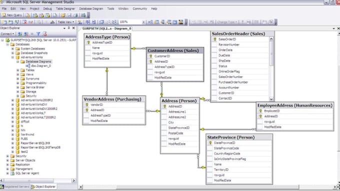Click the Remove From Diagram icon

coord(30,22)
